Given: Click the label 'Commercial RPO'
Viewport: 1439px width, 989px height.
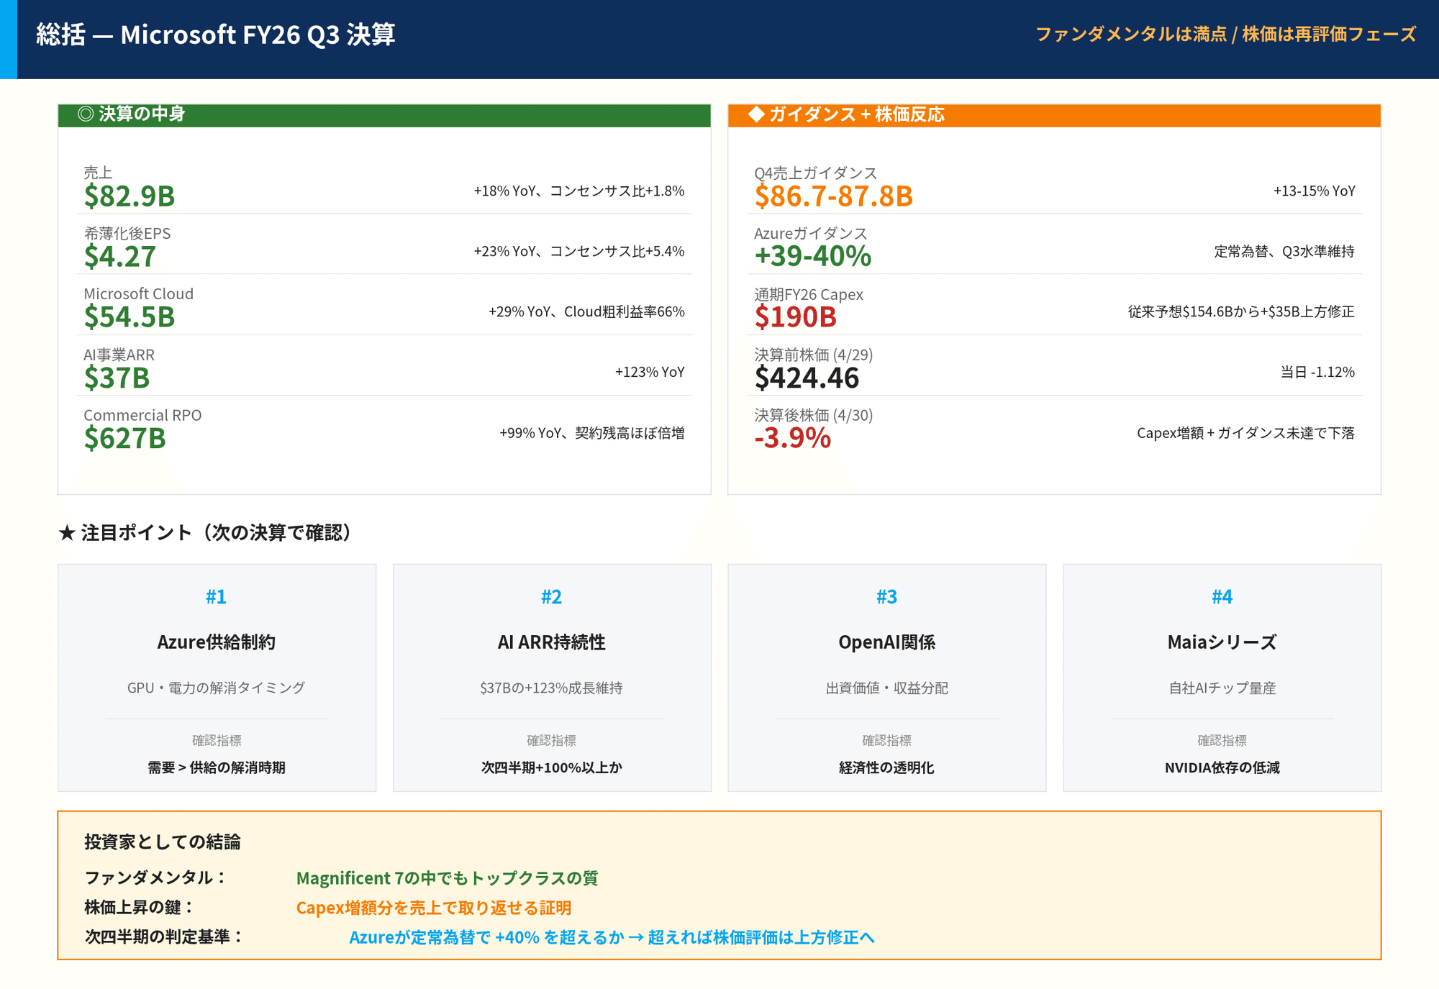Looking at the screenshot, I should click(142, 415).
